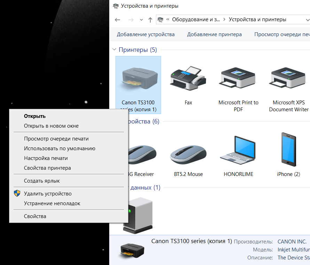Click Просмотр очереди печати toolbar button
The height and width of the screenshot is (265, 310).
point(282,34)
